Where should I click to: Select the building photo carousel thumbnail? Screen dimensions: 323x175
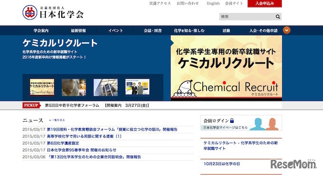[105, 87]
